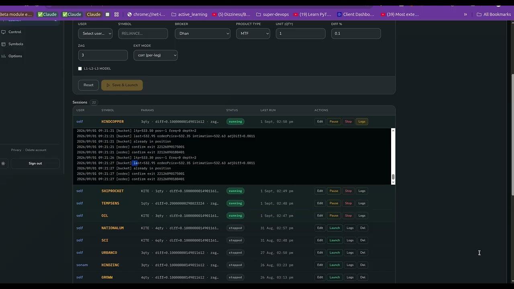Expand the Broker dropdown showing Dhan

203,33
